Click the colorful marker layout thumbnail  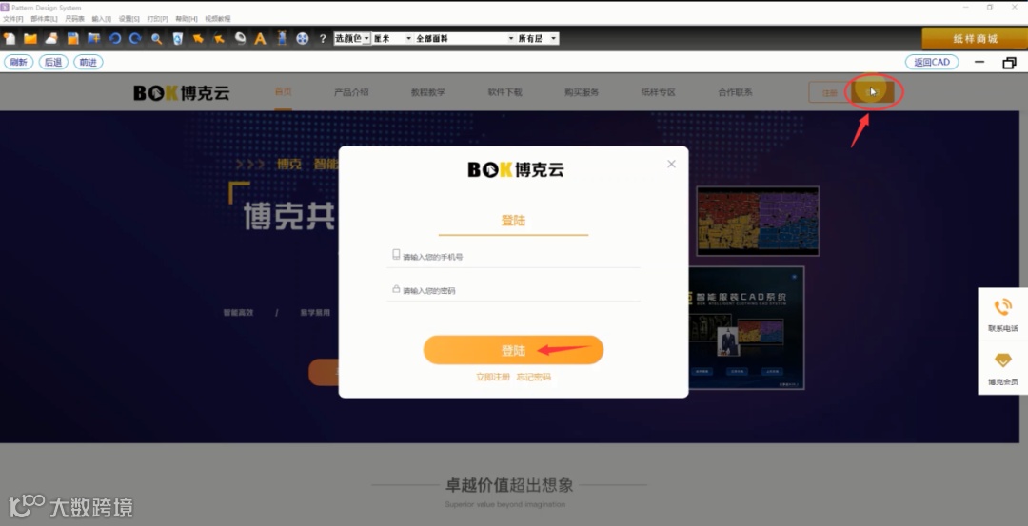(x=758, y=221)
